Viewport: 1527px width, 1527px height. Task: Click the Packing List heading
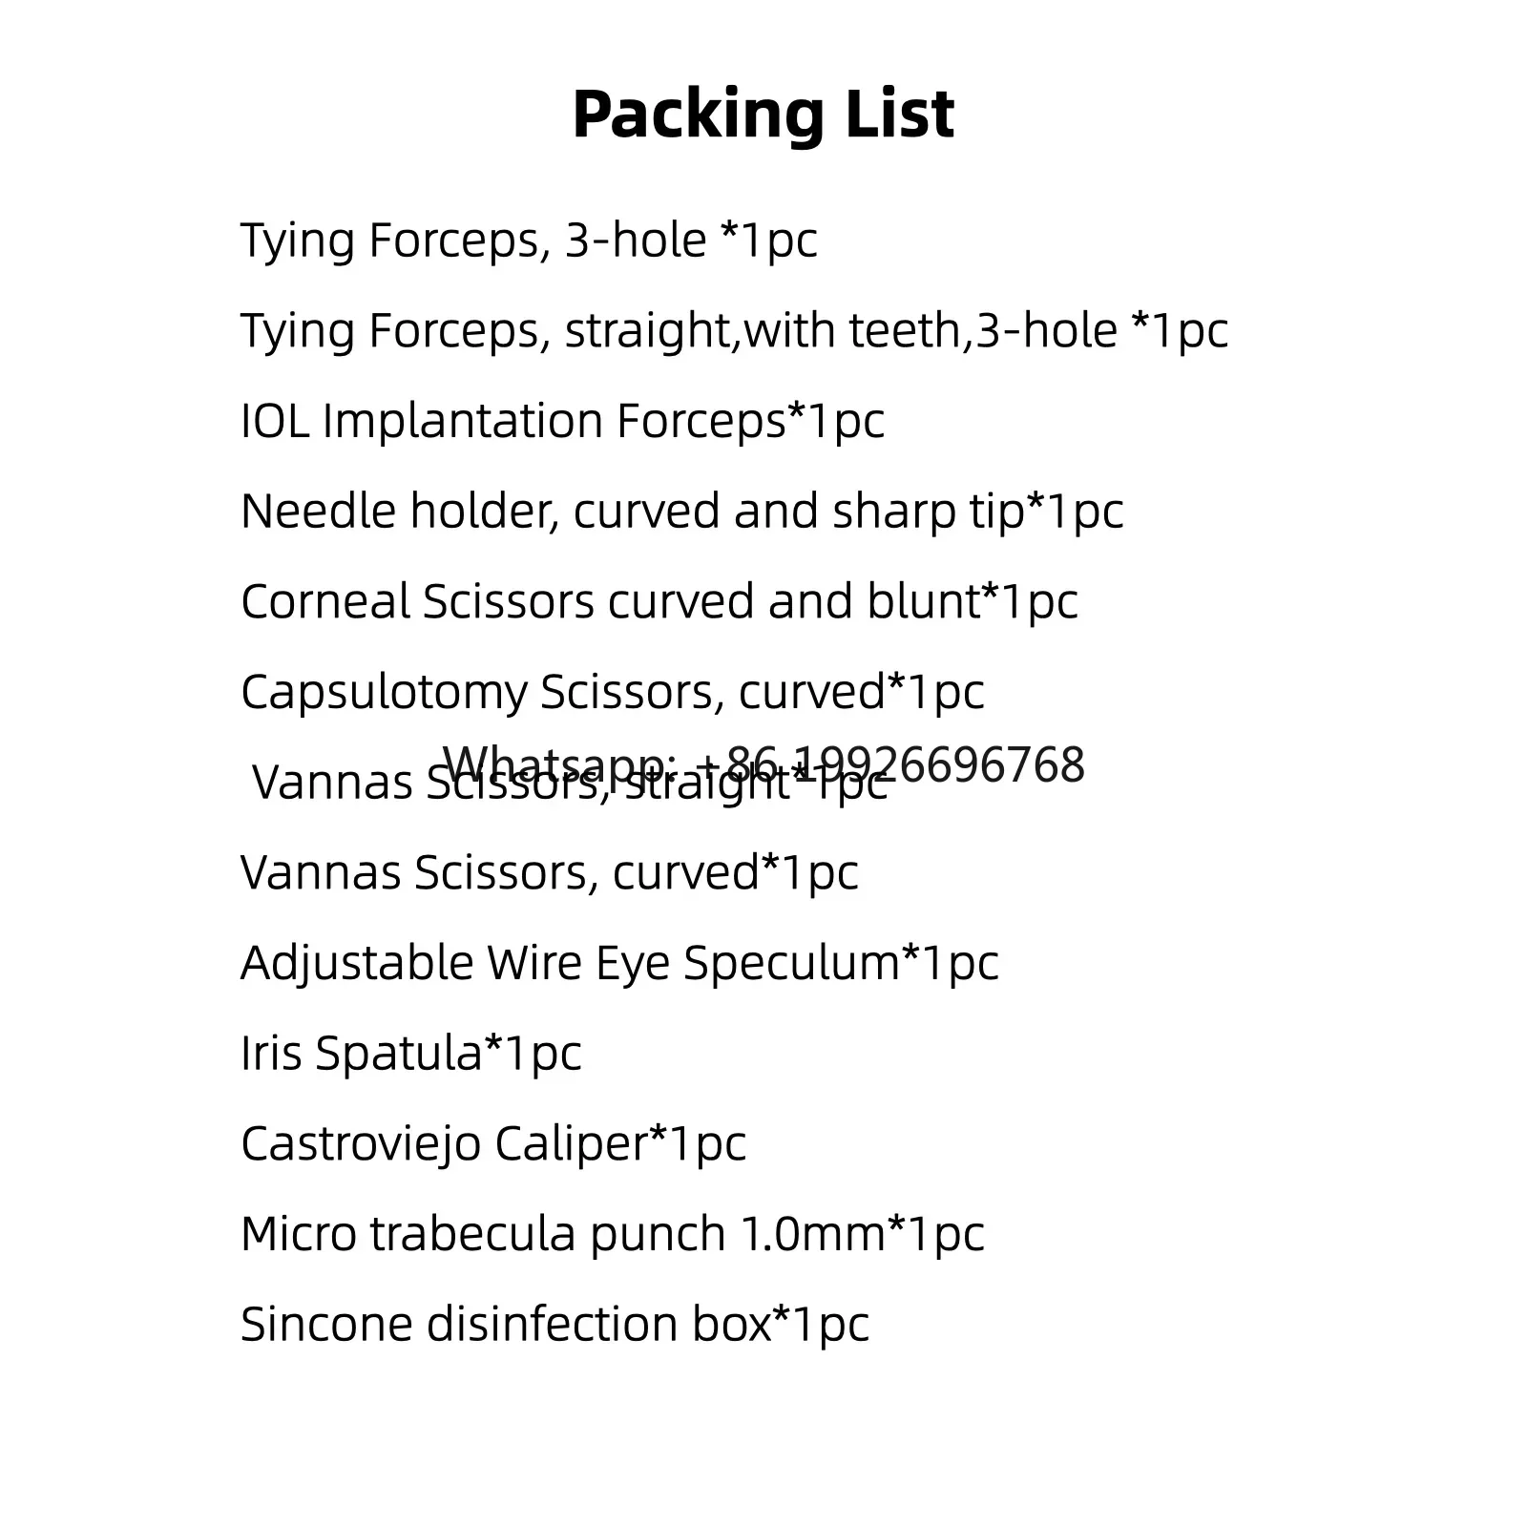coord(763,115)
